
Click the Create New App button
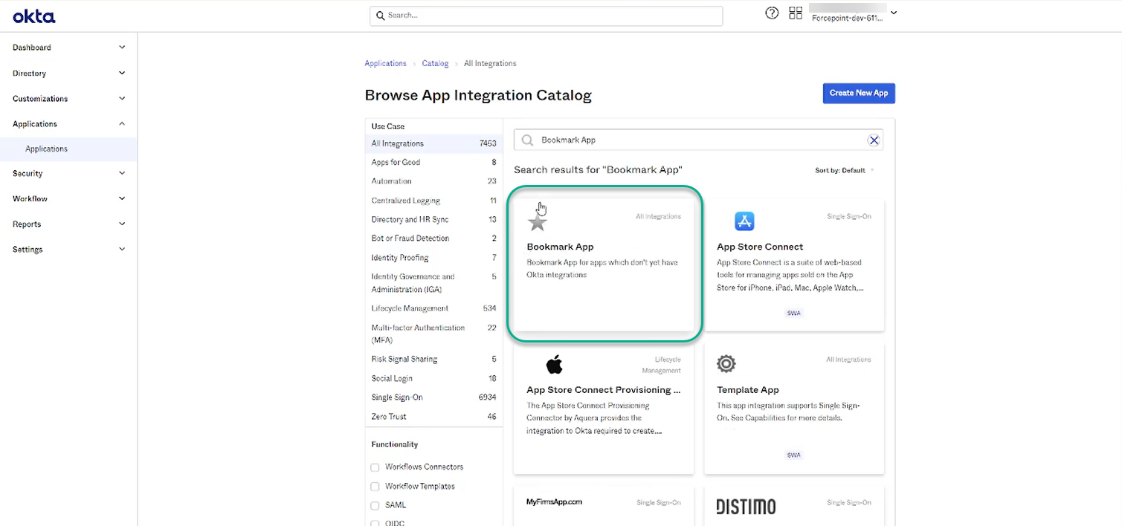(858, 93)
